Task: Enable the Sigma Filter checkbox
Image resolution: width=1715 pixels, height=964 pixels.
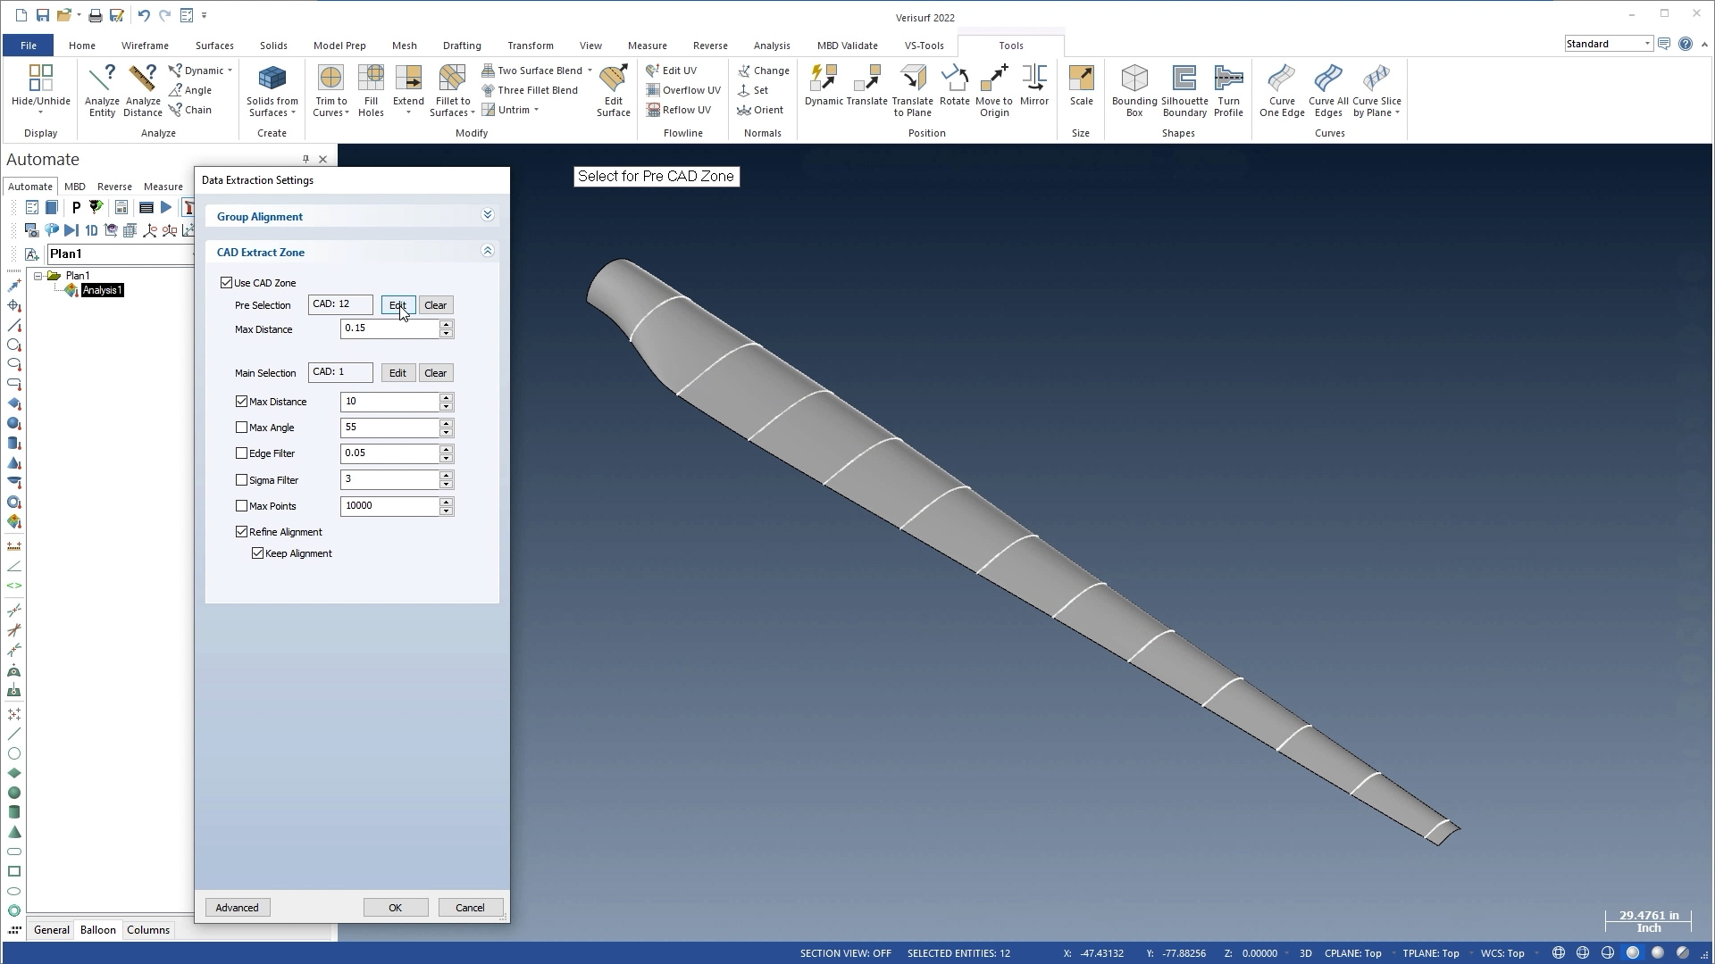Action: point(241,480)
